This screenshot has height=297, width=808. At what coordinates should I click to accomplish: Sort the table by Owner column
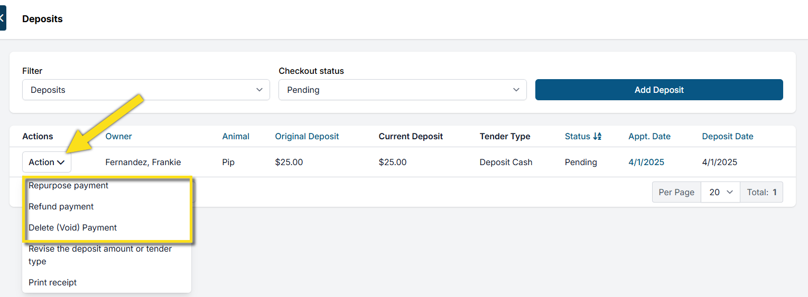point(118,136)
